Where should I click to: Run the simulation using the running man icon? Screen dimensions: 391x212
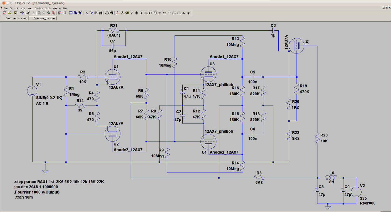(x=28, y=13)
